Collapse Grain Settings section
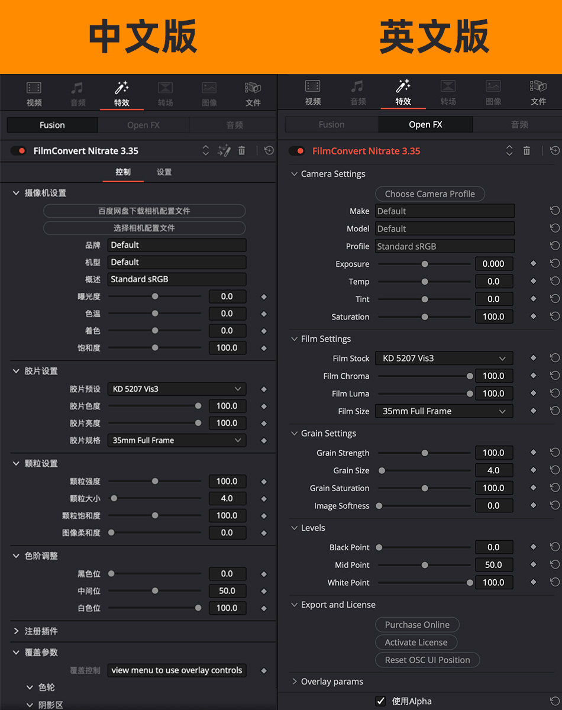The height and width of the screenshot is (710, 562). pyautogui.click(x=294, y=433)
